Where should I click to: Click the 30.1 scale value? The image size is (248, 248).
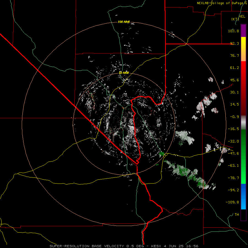coord(234,92)
